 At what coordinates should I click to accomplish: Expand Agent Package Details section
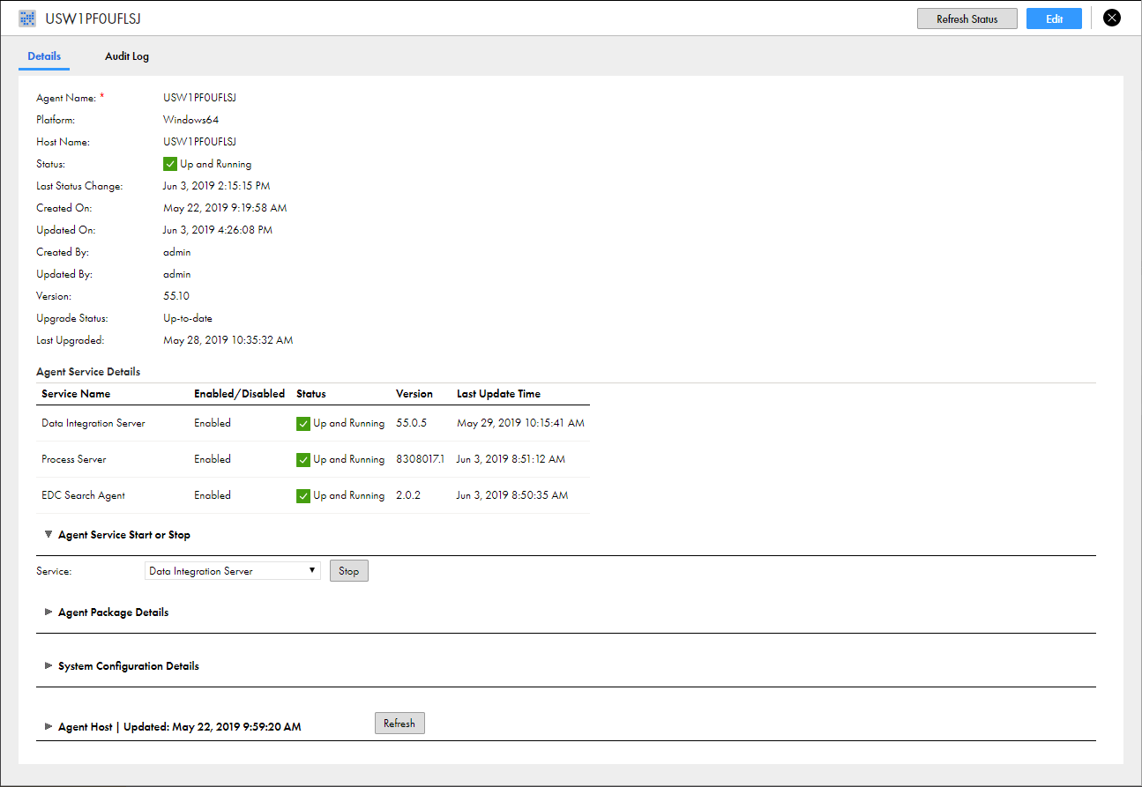[49, 613]
